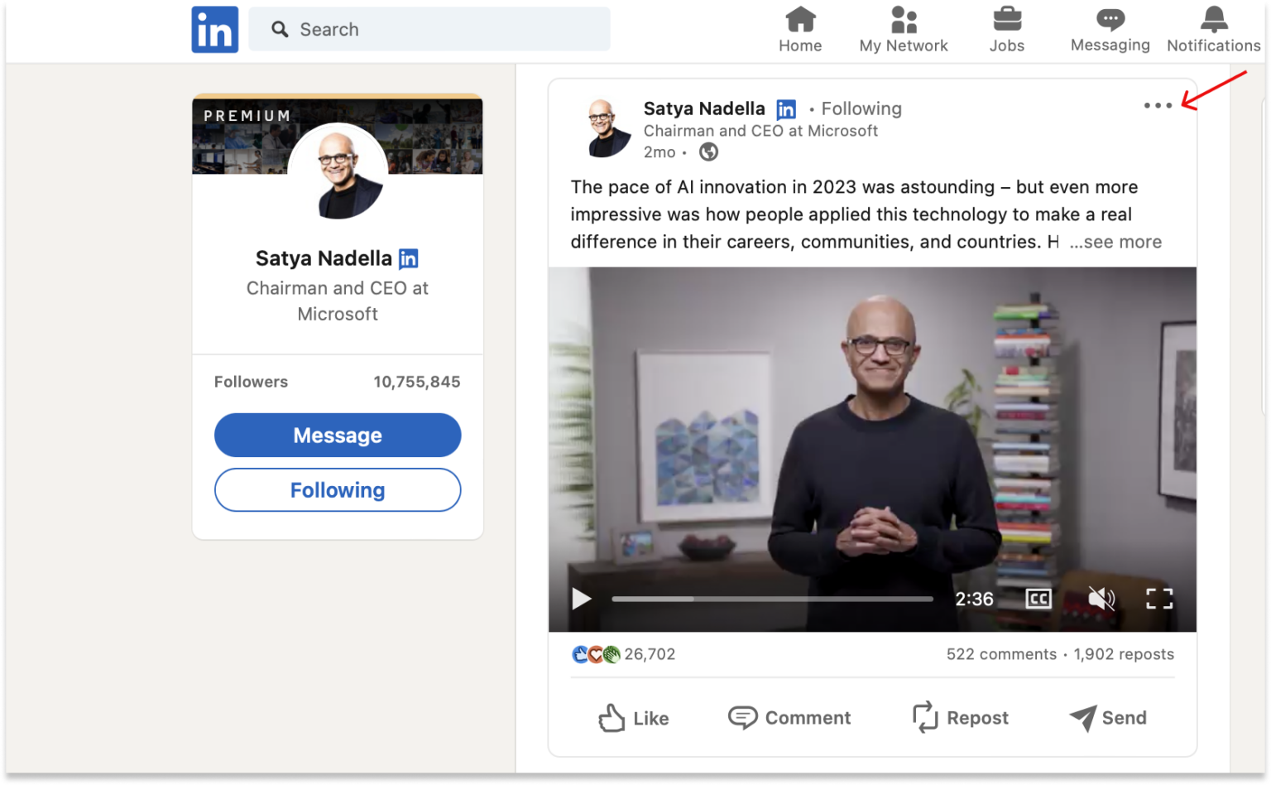Check Notifications via the bell icon
The width and height of the screenshot is (1271, 785).
tap(1212, 25)
